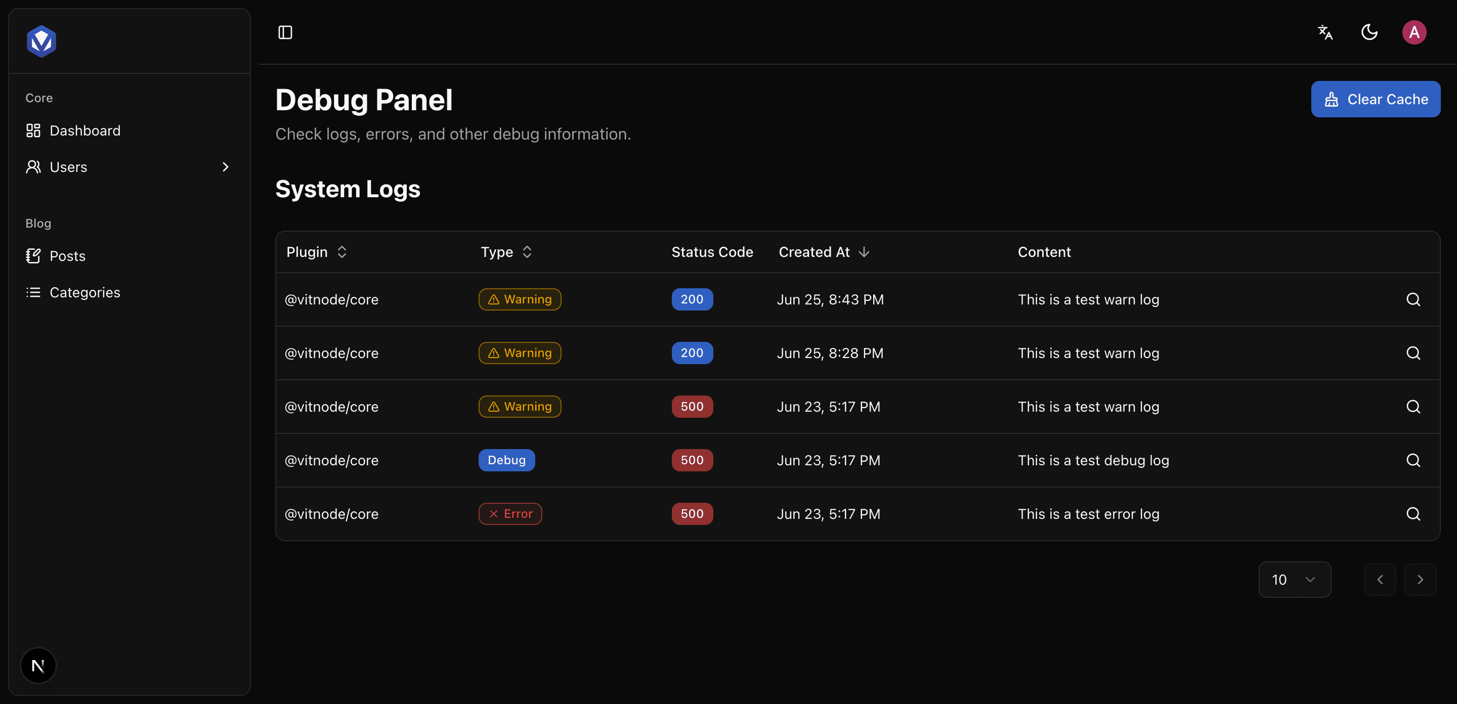The height and width of the screenshot is (704, 1457).
Task: Toggle the sidebar panel icon
Action: point(285,33)
